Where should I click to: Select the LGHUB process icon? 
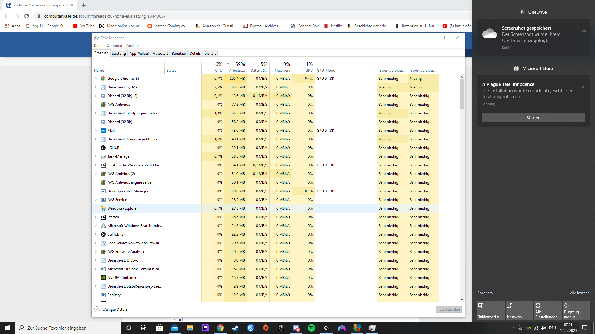point(103,148)
